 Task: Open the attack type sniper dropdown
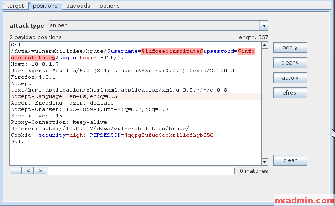click(x=158, y=25)
